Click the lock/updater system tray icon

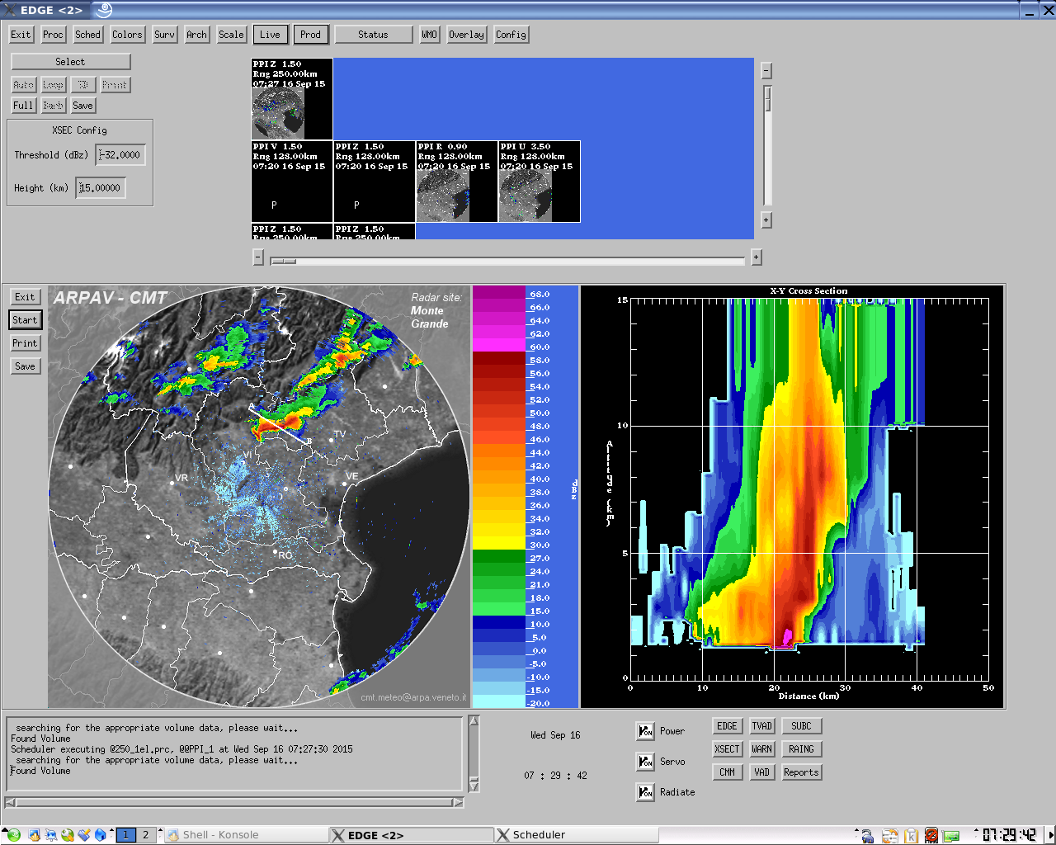tap(867, 835)
